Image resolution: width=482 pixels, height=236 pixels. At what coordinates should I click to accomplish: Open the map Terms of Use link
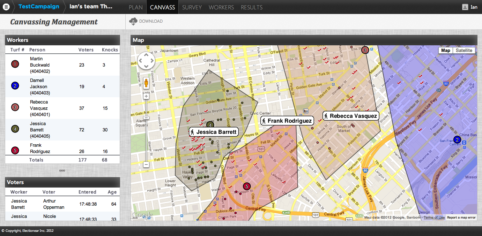(x=434, y=218)
